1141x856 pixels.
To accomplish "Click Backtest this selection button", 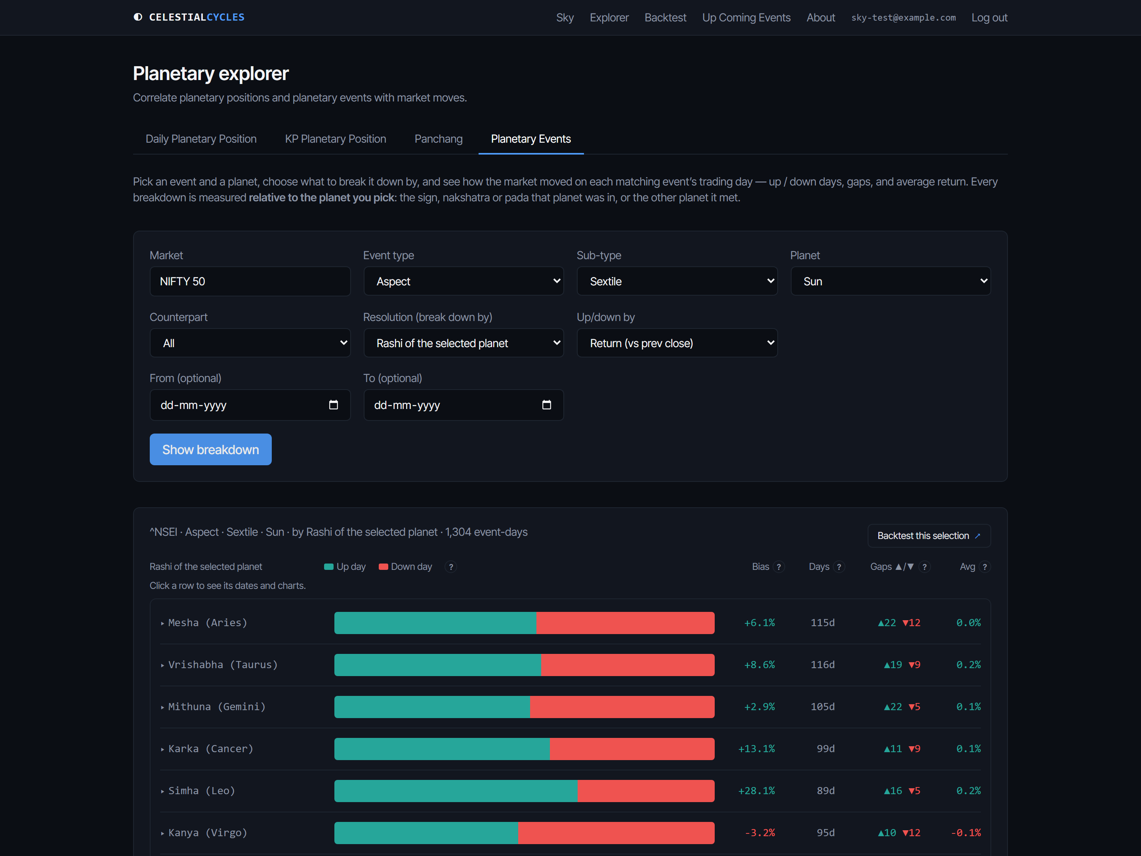I will [x=929, y=535].
